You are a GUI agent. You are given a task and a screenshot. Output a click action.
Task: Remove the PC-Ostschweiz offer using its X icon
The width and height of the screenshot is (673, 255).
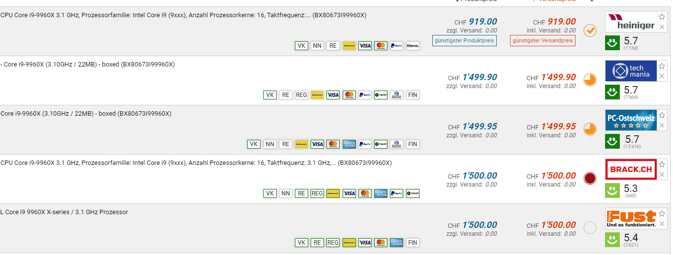tap(662, 126)
